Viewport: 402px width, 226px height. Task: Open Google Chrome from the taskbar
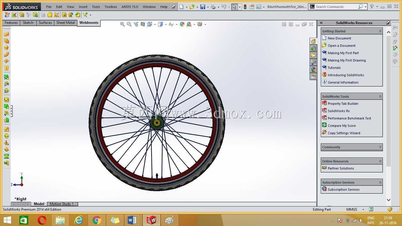pos(97,220)
